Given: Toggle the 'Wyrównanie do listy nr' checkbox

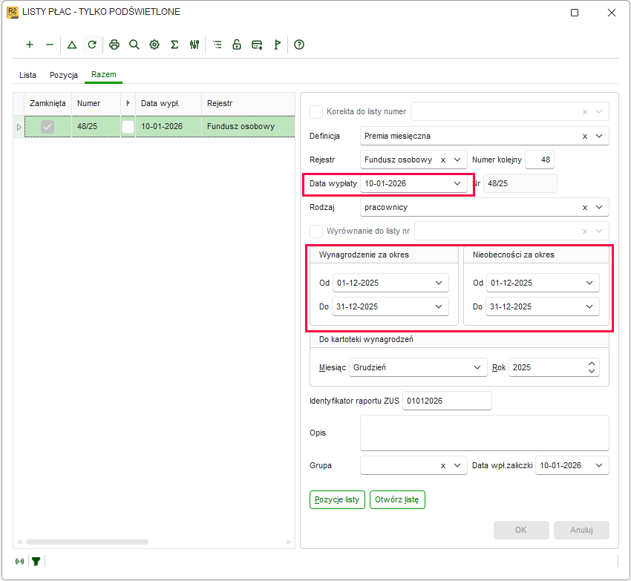Looking at the screenshot, I should (316, 232).
